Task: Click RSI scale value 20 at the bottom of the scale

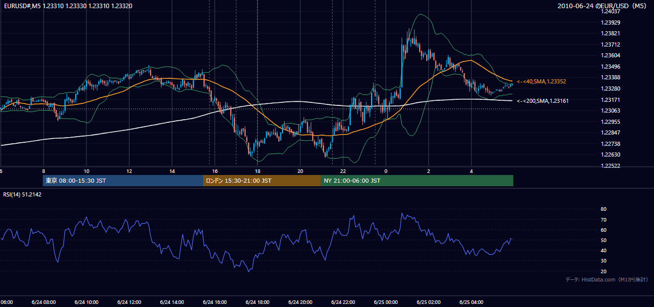Action: coord(603,271)
